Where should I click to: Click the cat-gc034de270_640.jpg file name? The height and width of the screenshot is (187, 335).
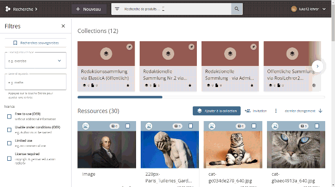pyautogui.click(x=230, y=177)
